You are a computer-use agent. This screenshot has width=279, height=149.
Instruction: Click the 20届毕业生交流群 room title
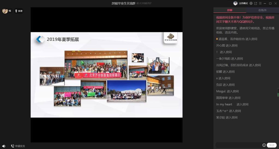(x=123, y=3)
